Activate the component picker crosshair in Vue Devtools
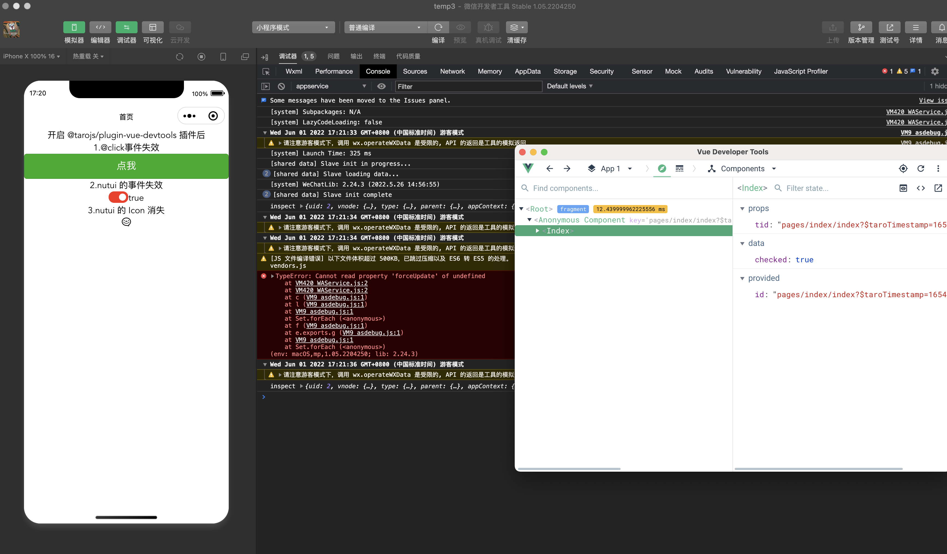Screen dimensions: 947x554 (x=903, y=168)
